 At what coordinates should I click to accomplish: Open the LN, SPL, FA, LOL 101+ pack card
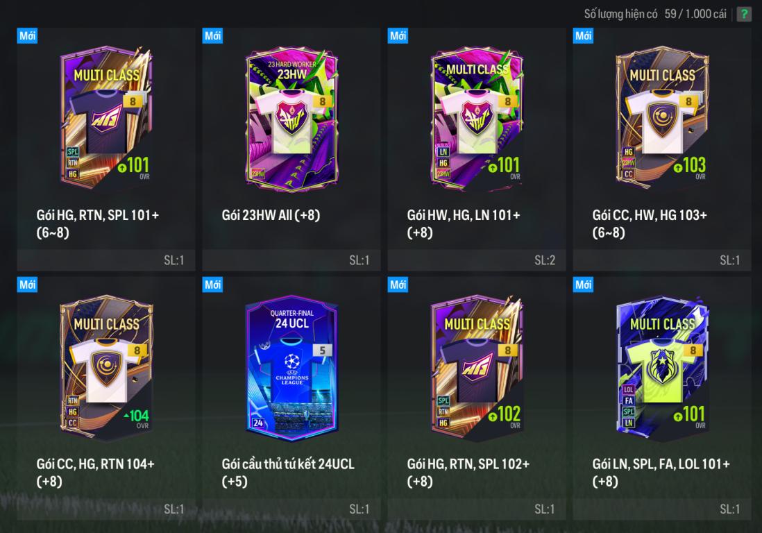662,367
